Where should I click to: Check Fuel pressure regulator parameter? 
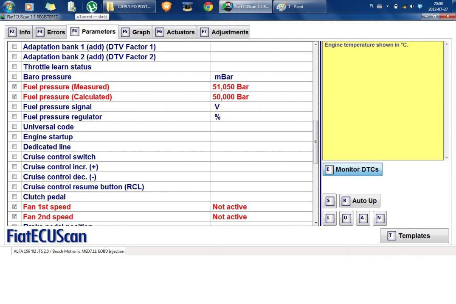coord(14,116)
